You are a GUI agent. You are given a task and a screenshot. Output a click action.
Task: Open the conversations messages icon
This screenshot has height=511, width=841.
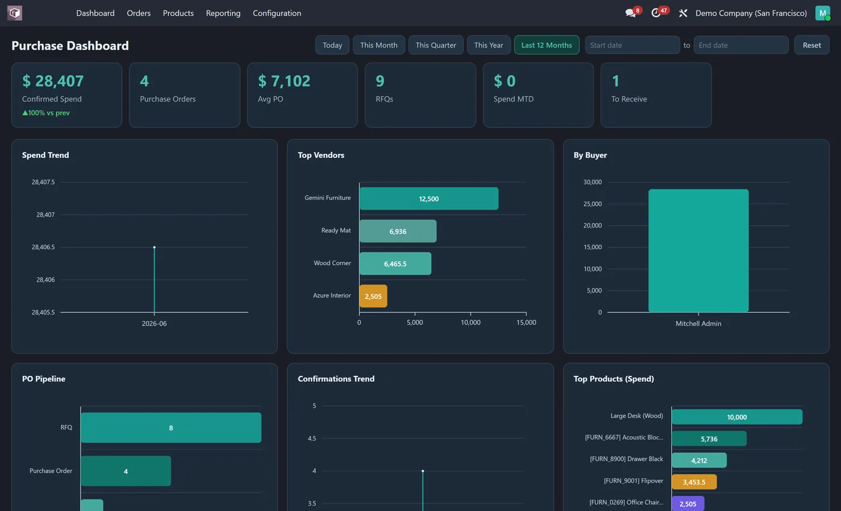click(630, 13)
